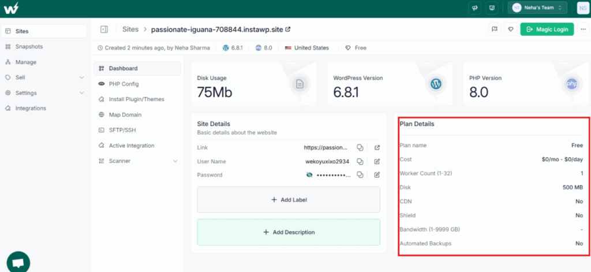Expand the Sell sidebar menu
Screen dimensions: 591x272
[44, 77]
